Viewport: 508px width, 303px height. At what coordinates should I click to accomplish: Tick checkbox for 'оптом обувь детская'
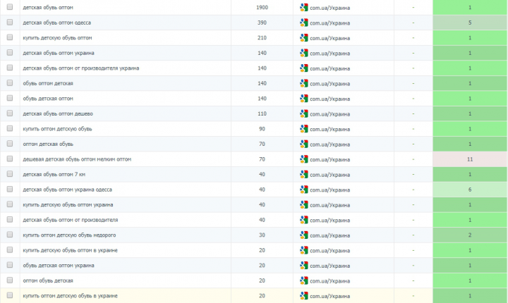click(x=10, y=280)
